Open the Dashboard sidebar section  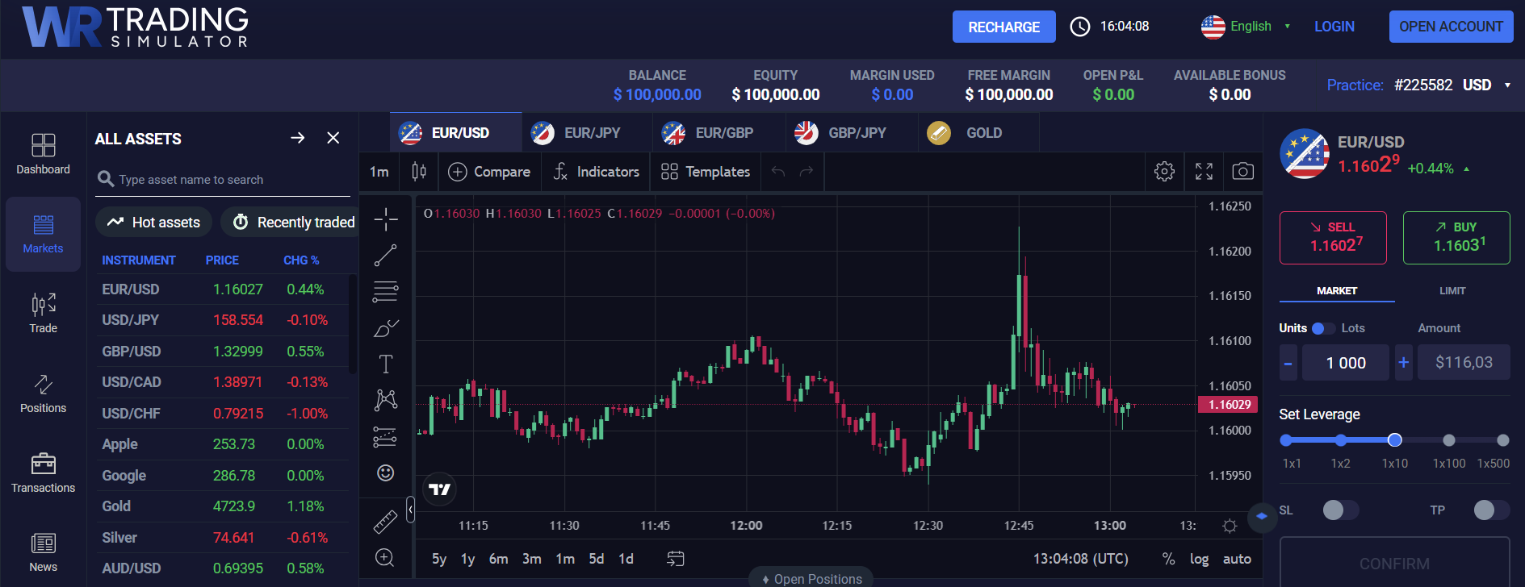click(43, 154)
